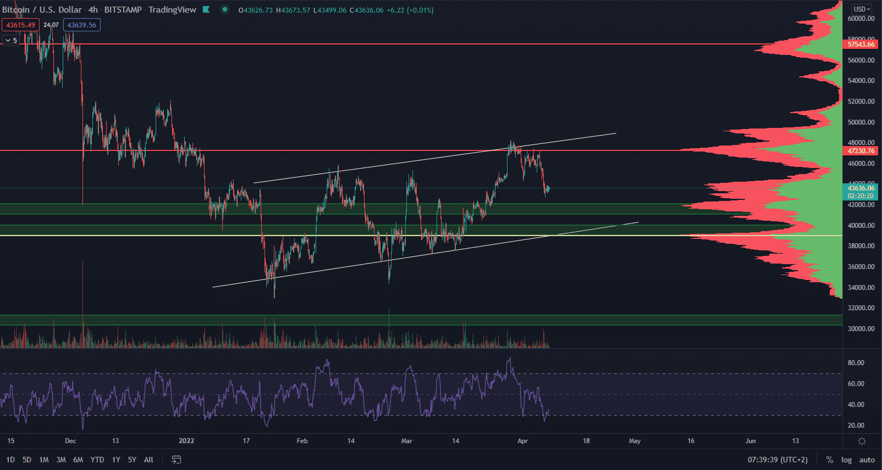Viewport: 882px width, 470px height.
Task: Click the green market status dot icon
Action: (224, 9)
